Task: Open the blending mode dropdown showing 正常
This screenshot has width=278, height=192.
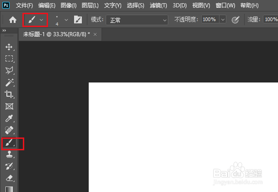Action: 137,20
